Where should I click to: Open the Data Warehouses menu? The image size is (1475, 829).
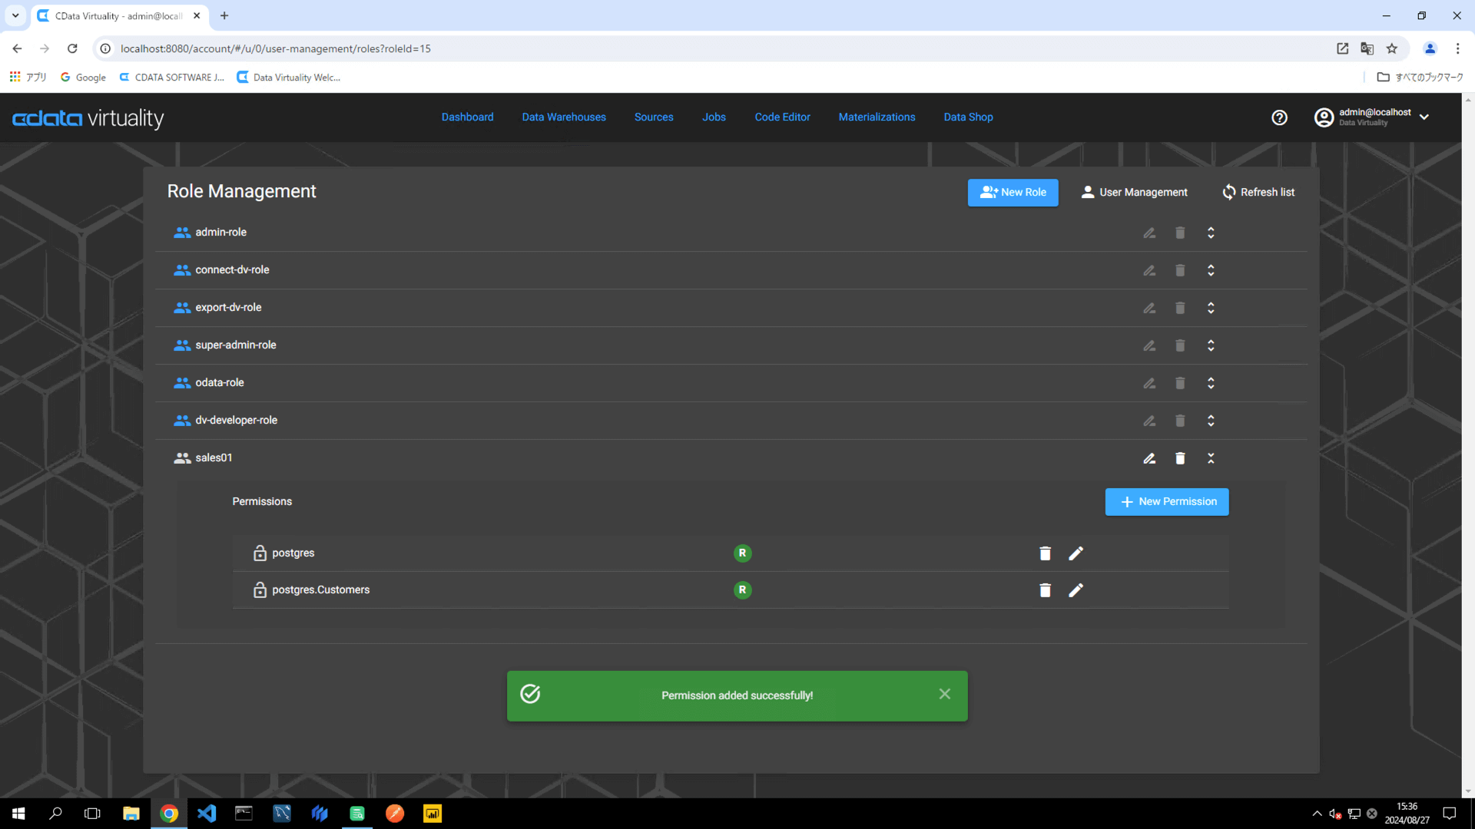[x=563, y=117]
